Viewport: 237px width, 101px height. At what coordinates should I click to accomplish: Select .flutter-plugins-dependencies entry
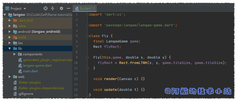click(41, 88)
